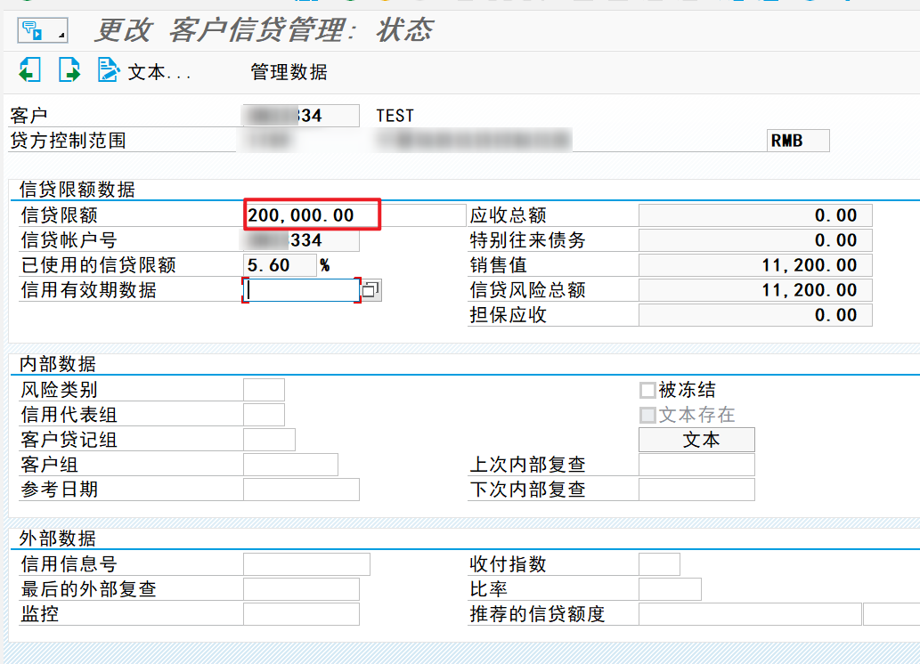Image resolution: width=920 pixels, height=664 pixels.
Task: Select the 信用代表组 field
Action: click(x=263, y=414)
